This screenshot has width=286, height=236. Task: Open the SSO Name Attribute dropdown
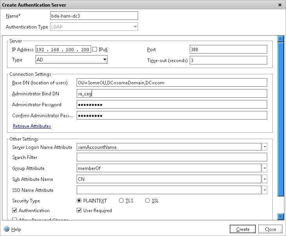tap(264, 190)
